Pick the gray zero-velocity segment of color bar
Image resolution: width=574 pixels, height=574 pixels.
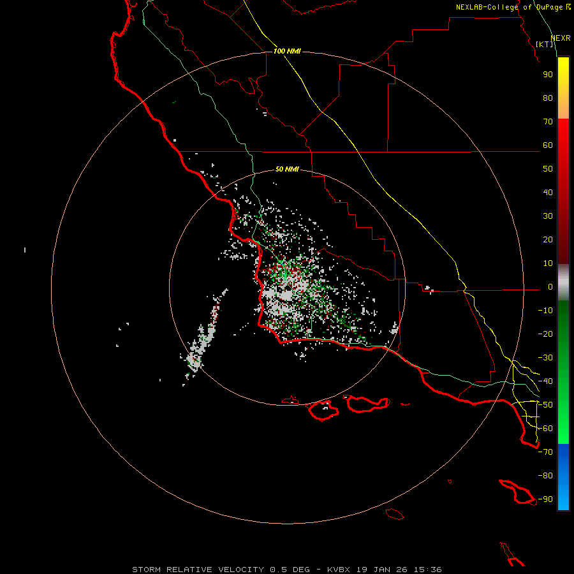pos(563,283)
